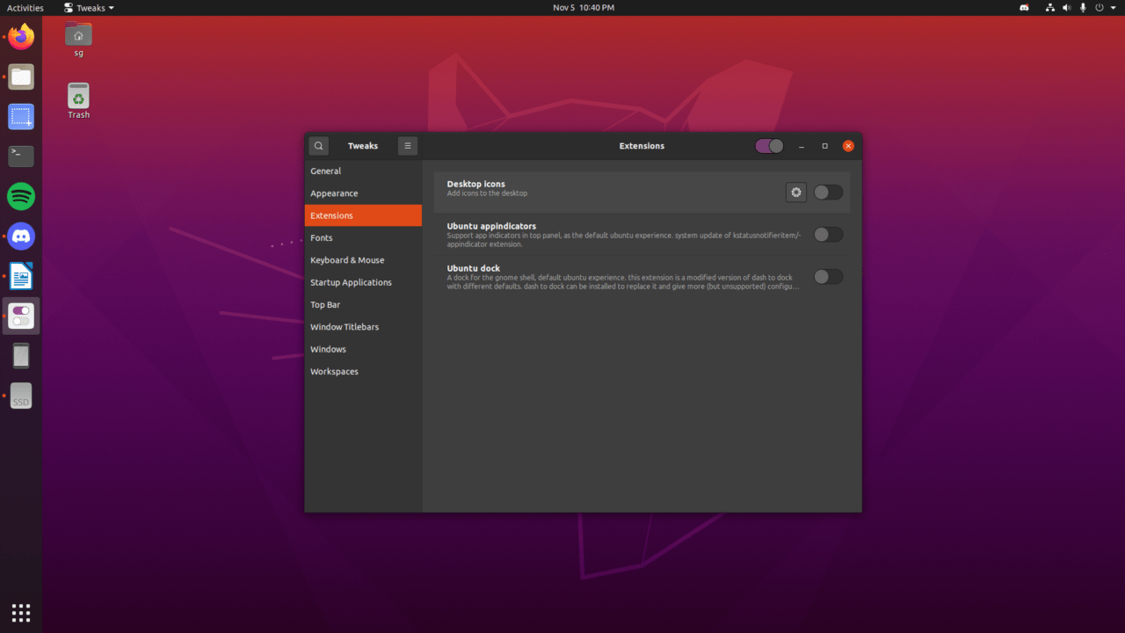
Task: Open the SSD drive in dock
Action: [x=21, y=396]
